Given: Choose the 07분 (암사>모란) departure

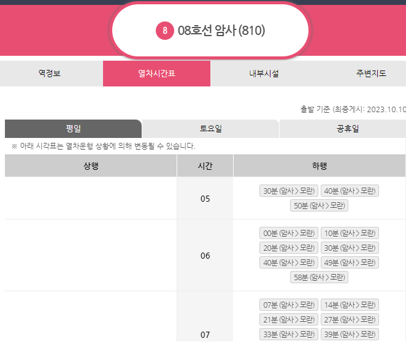Looking at the screenshot, I should 289,305.
